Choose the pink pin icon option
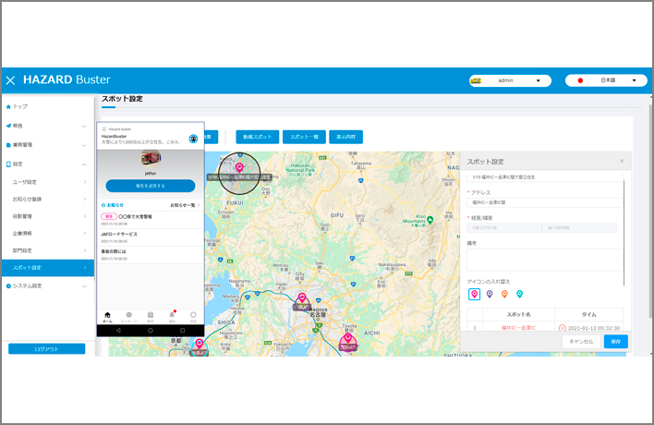The width and height of the screenshot is (654, 425). [x=474, y=294]
